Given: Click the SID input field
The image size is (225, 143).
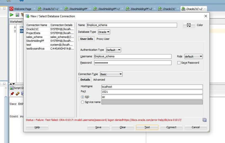Looking at the screenshot, I should click(152, 97).
